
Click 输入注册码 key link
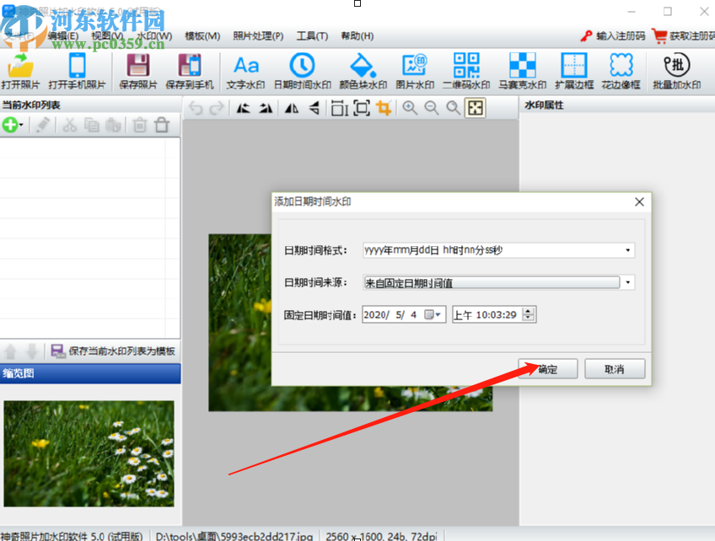[x=613, y=36]
